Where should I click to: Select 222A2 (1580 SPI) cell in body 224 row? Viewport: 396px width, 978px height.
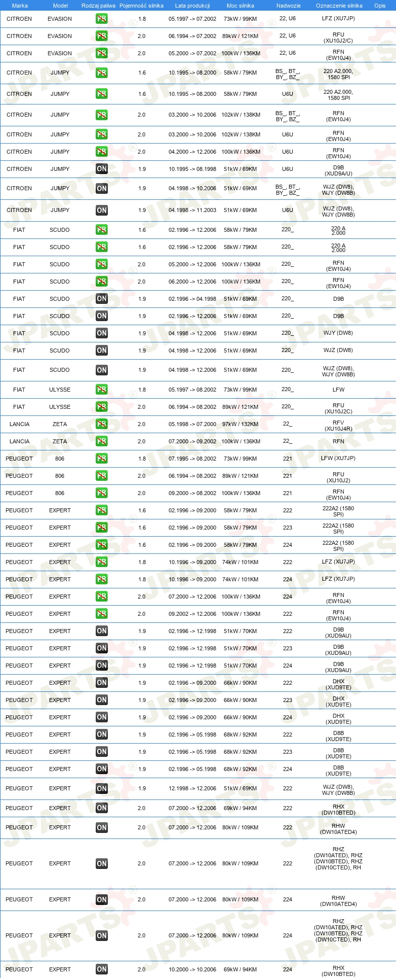point(338,546)
